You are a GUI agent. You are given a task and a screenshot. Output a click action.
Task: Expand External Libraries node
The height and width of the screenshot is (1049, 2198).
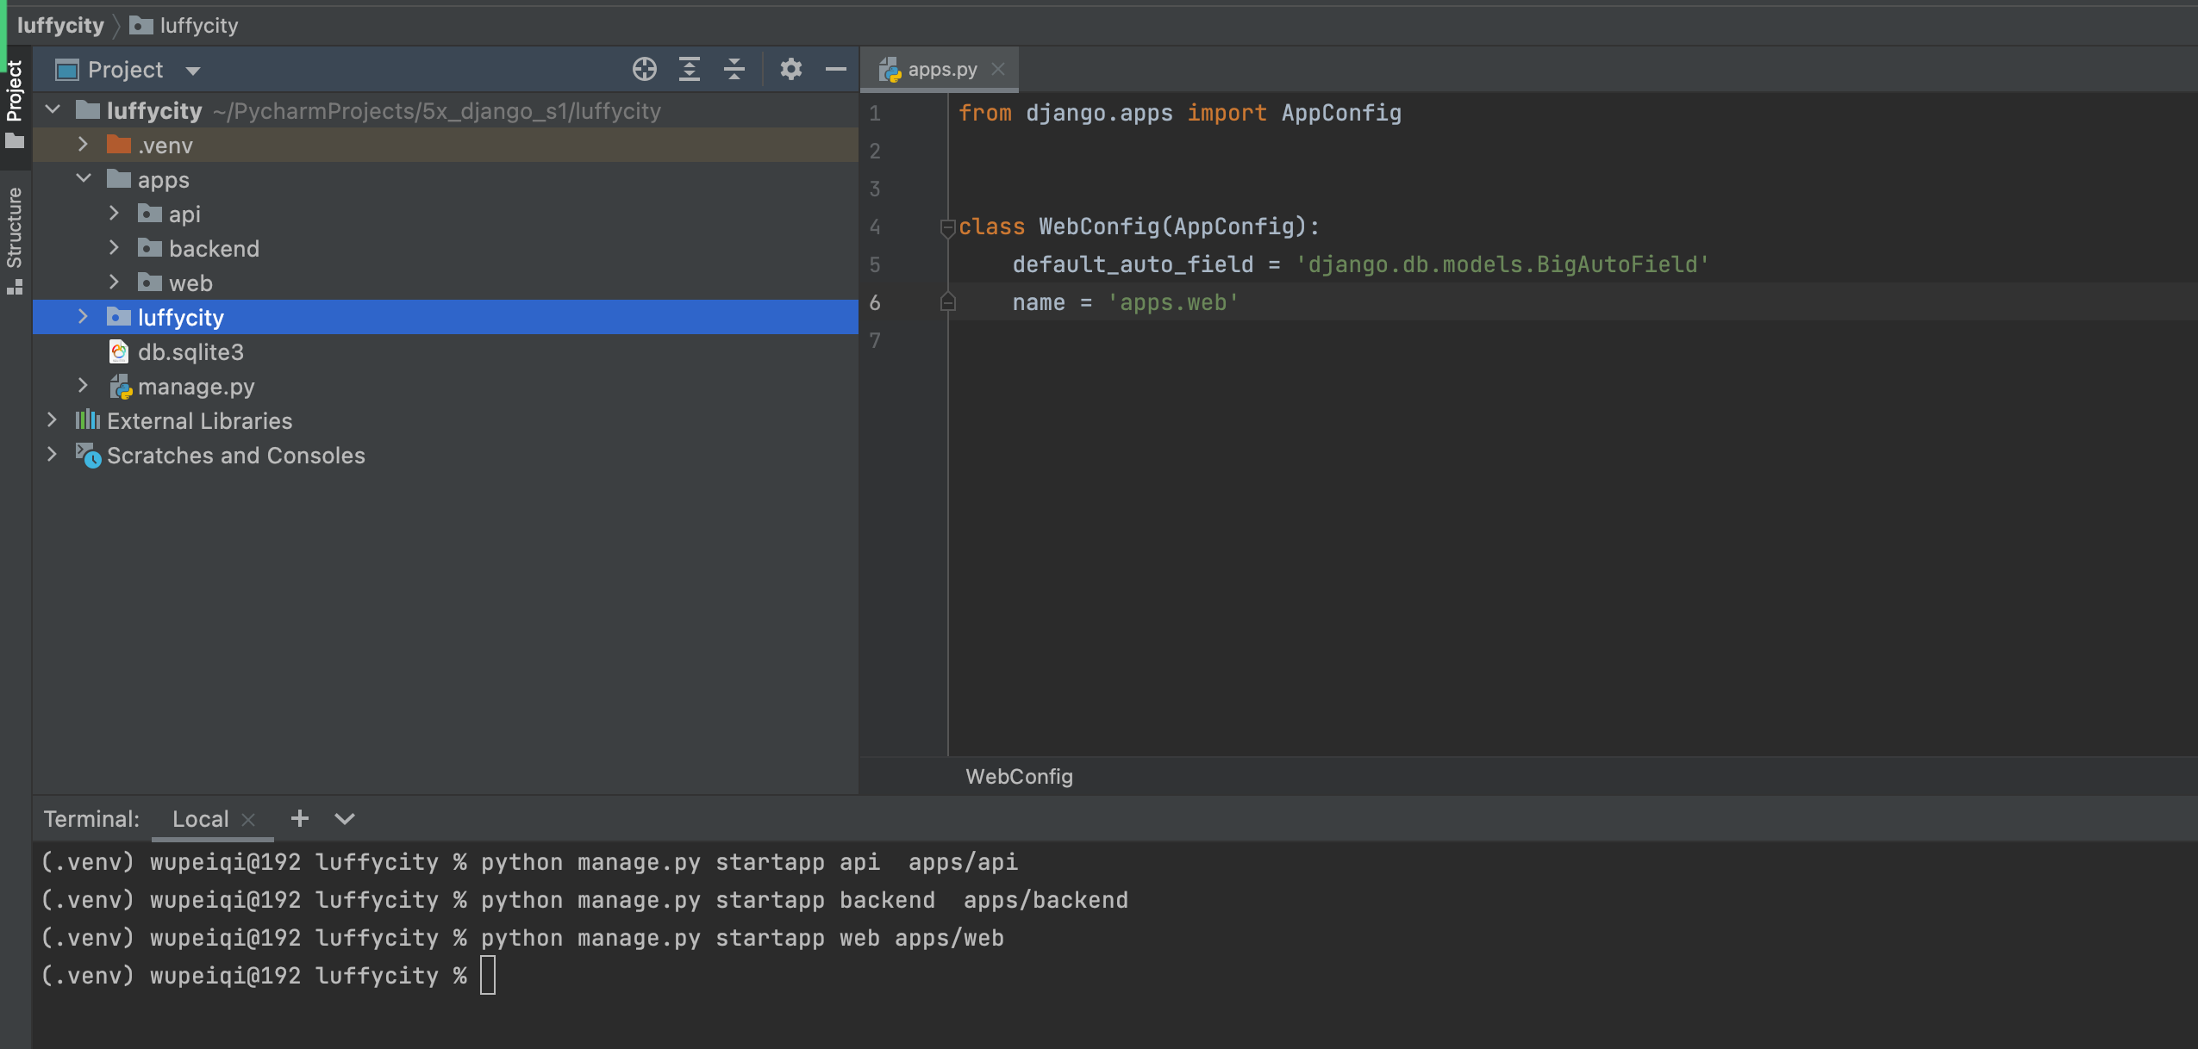pyautogui.click(x=52, y=420)
